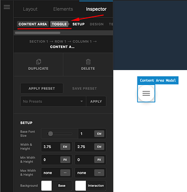
Task: Click the Min Width value field
Action: point(51,160)
